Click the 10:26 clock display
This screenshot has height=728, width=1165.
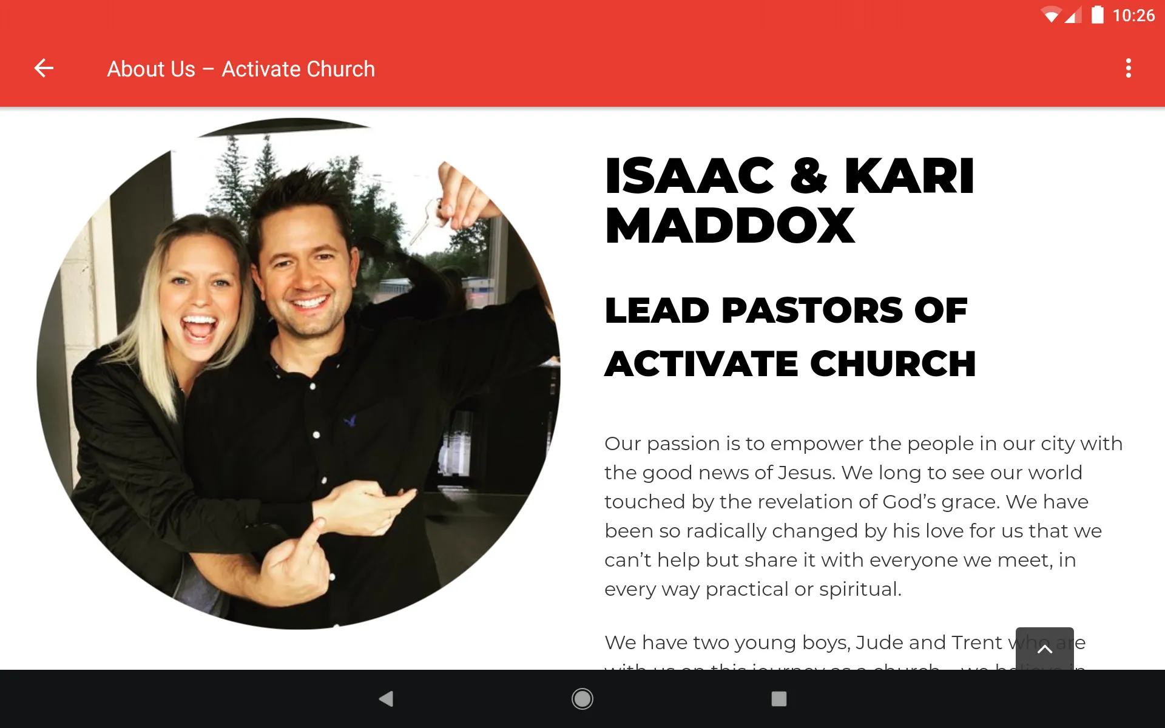[1136, 15]
